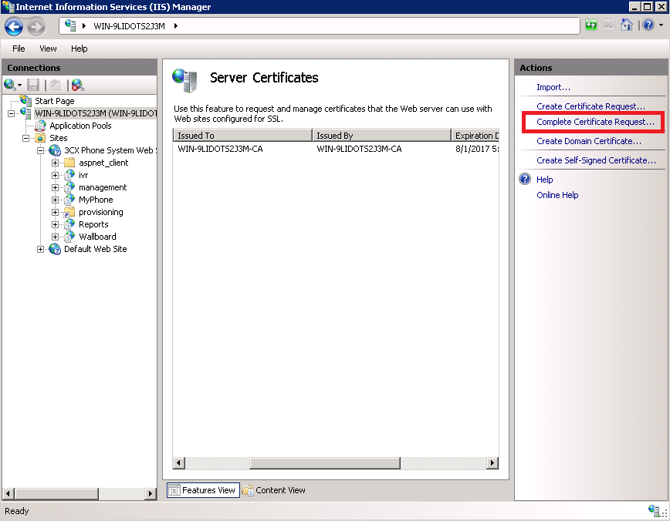670x521 pixels.
Task: Click the Delete Connection icon with the red X
Action: [77, 85]
